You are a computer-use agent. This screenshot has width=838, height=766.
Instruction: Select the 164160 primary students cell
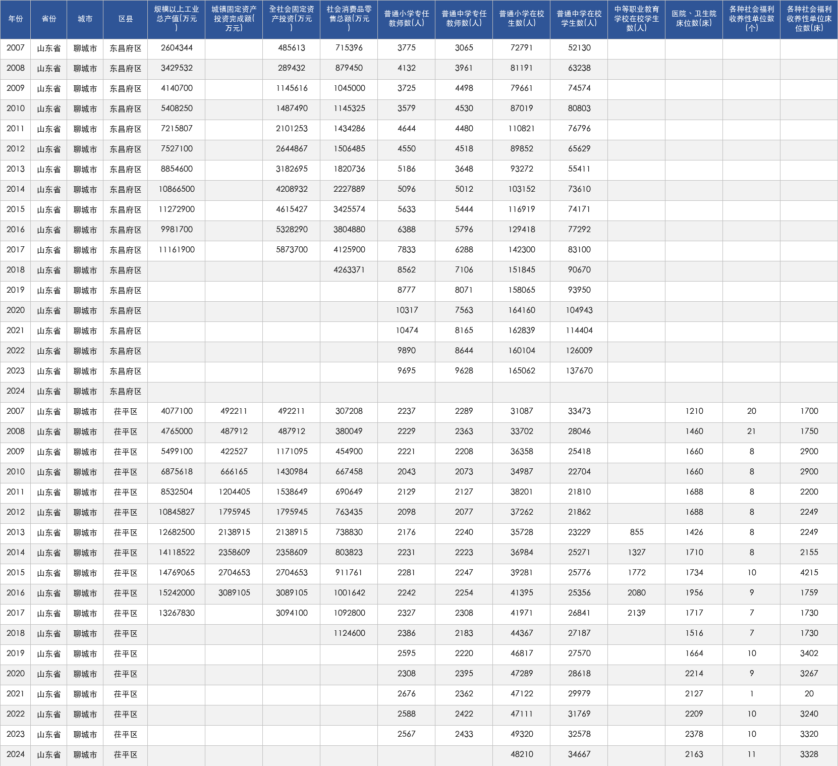tap(522, 311)
